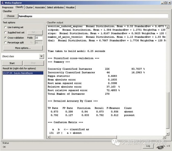Screen dimensions: 172x151
Task: Select the Cross-validation radio button
Action: coord(5,38)
